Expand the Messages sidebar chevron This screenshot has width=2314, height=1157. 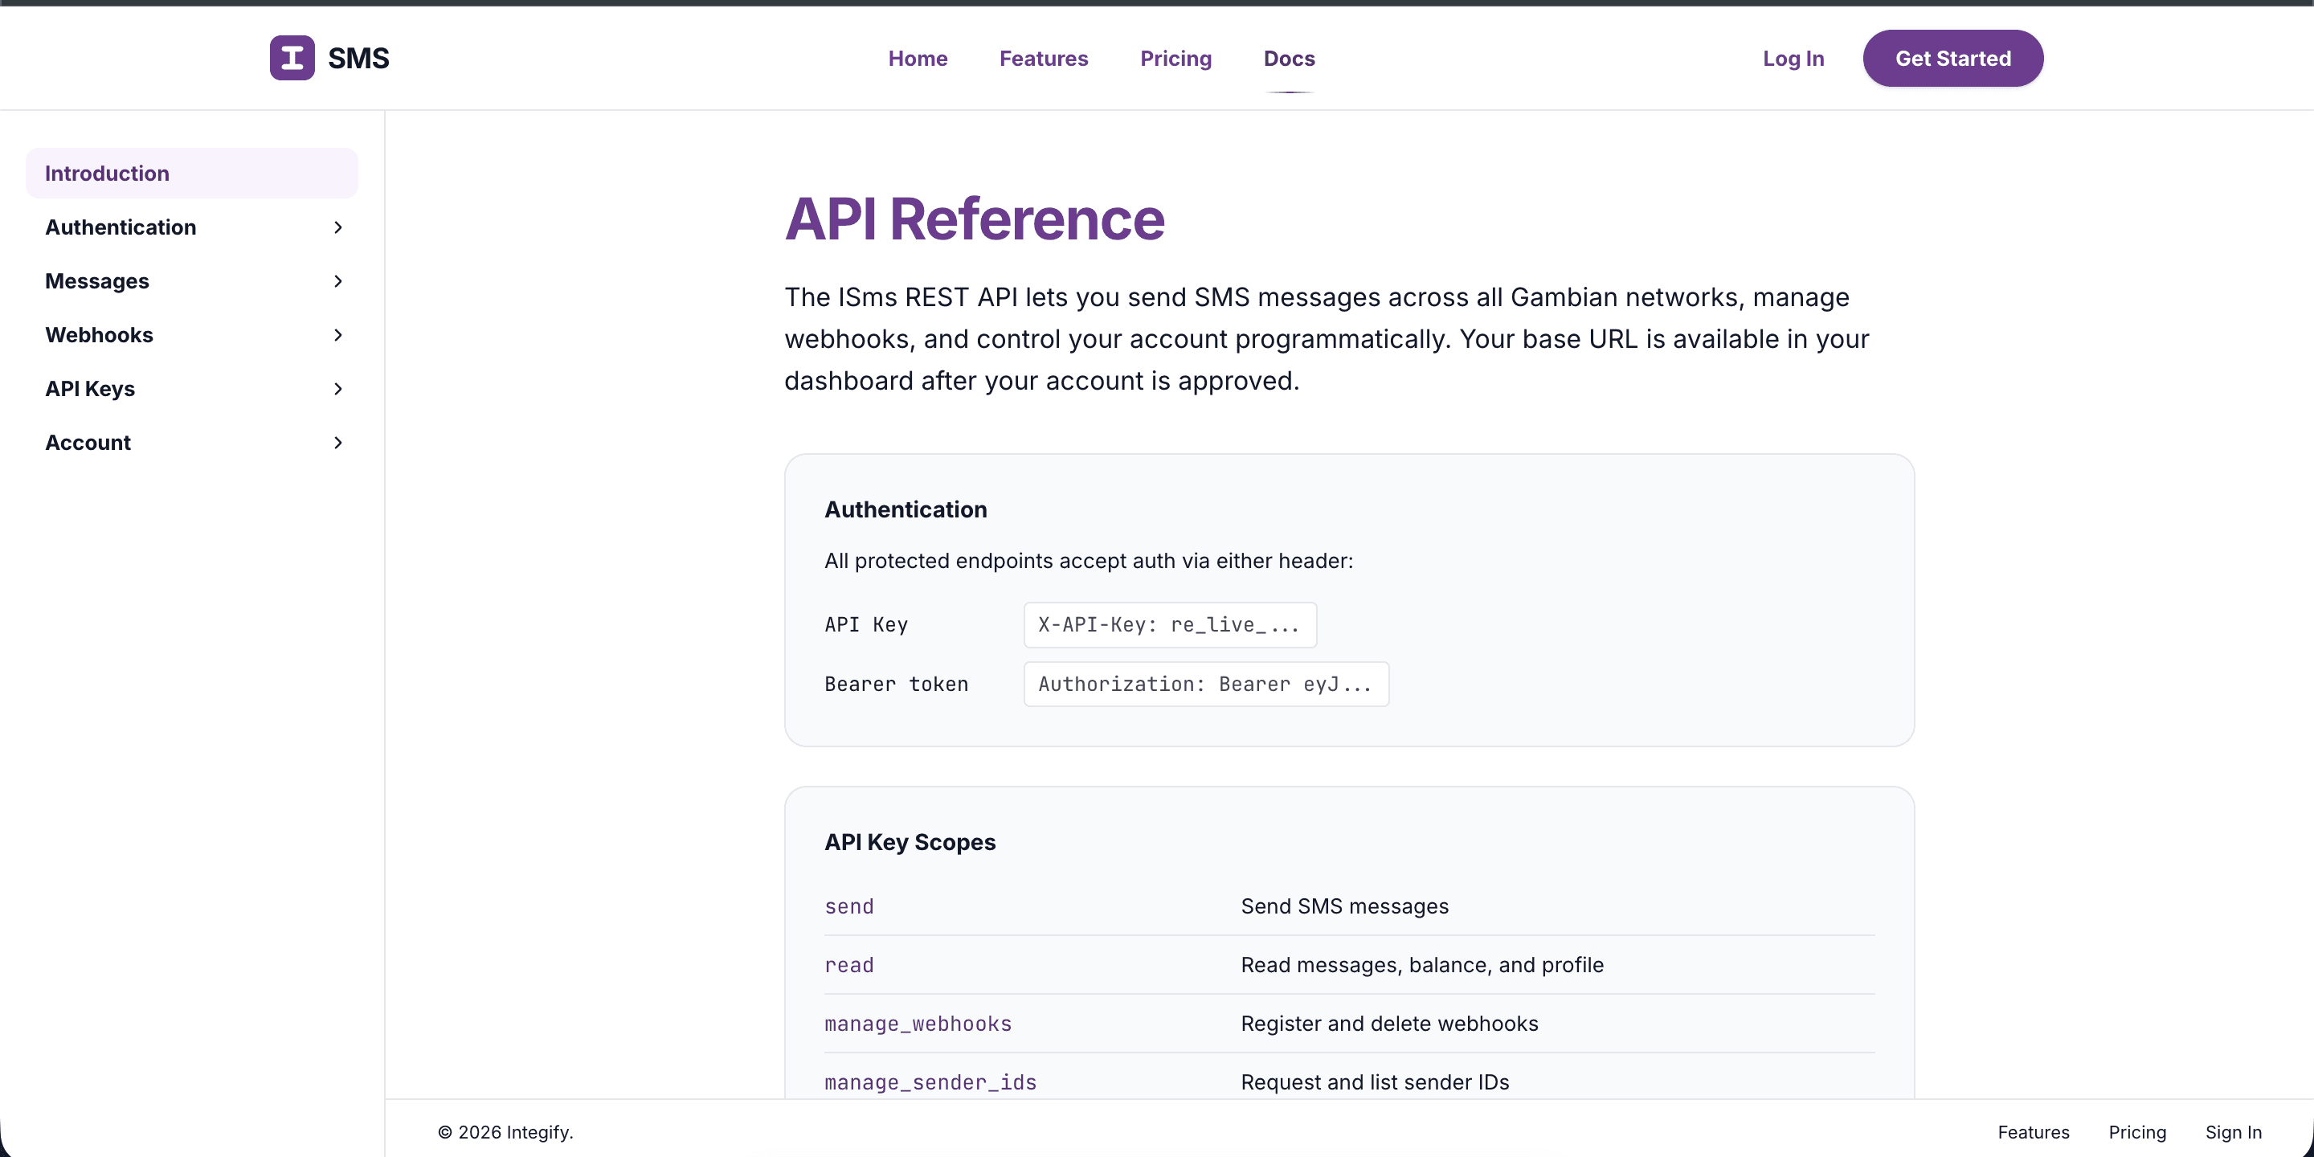(337, 281)
